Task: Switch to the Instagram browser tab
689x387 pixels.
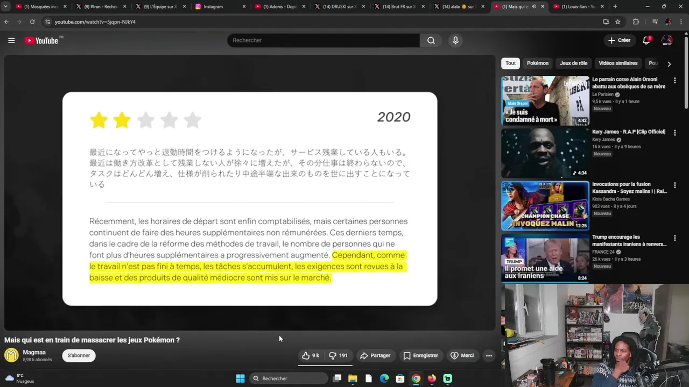Action: click(x=221, y=6)
